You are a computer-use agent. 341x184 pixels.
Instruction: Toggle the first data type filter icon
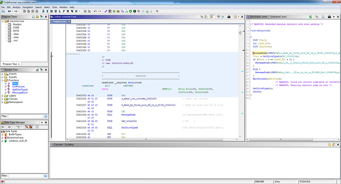tap(27, 127)
